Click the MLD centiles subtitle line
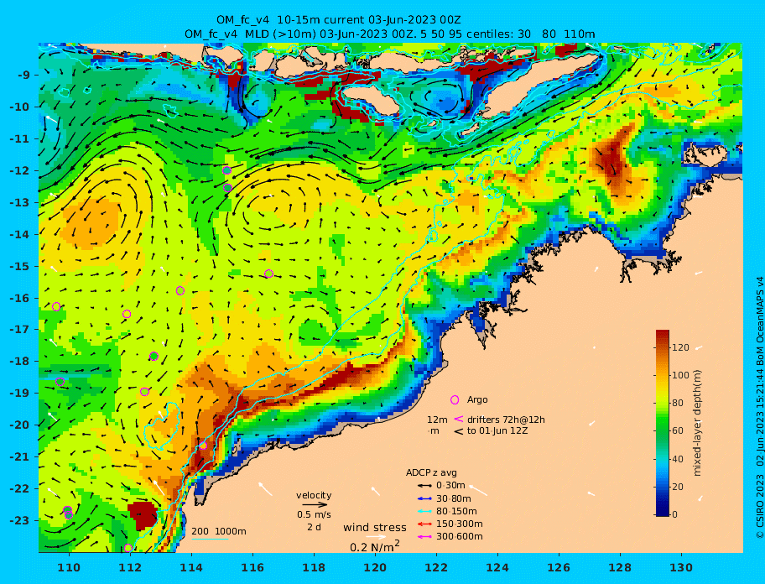Screen dimensions: 765x584 coord(389,34)
